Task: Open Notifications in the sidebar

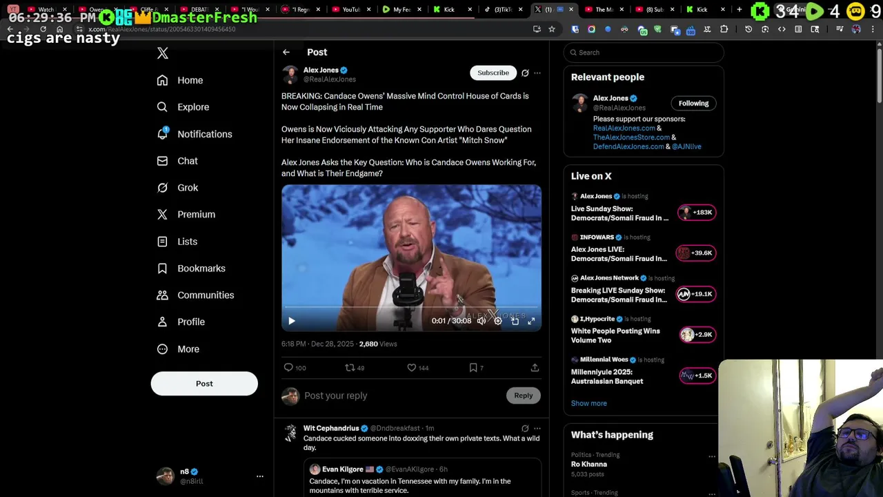Action: click(x=195, y=134)
